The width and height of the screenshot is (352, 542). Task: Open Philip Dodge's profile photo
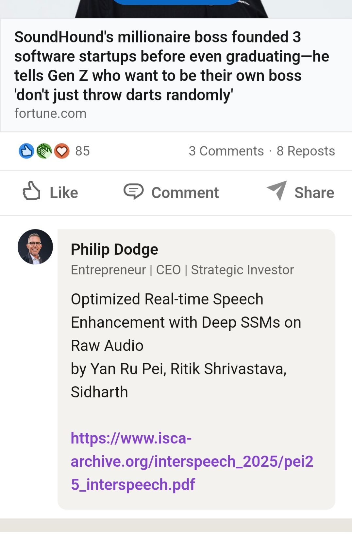tap(35, 247)
